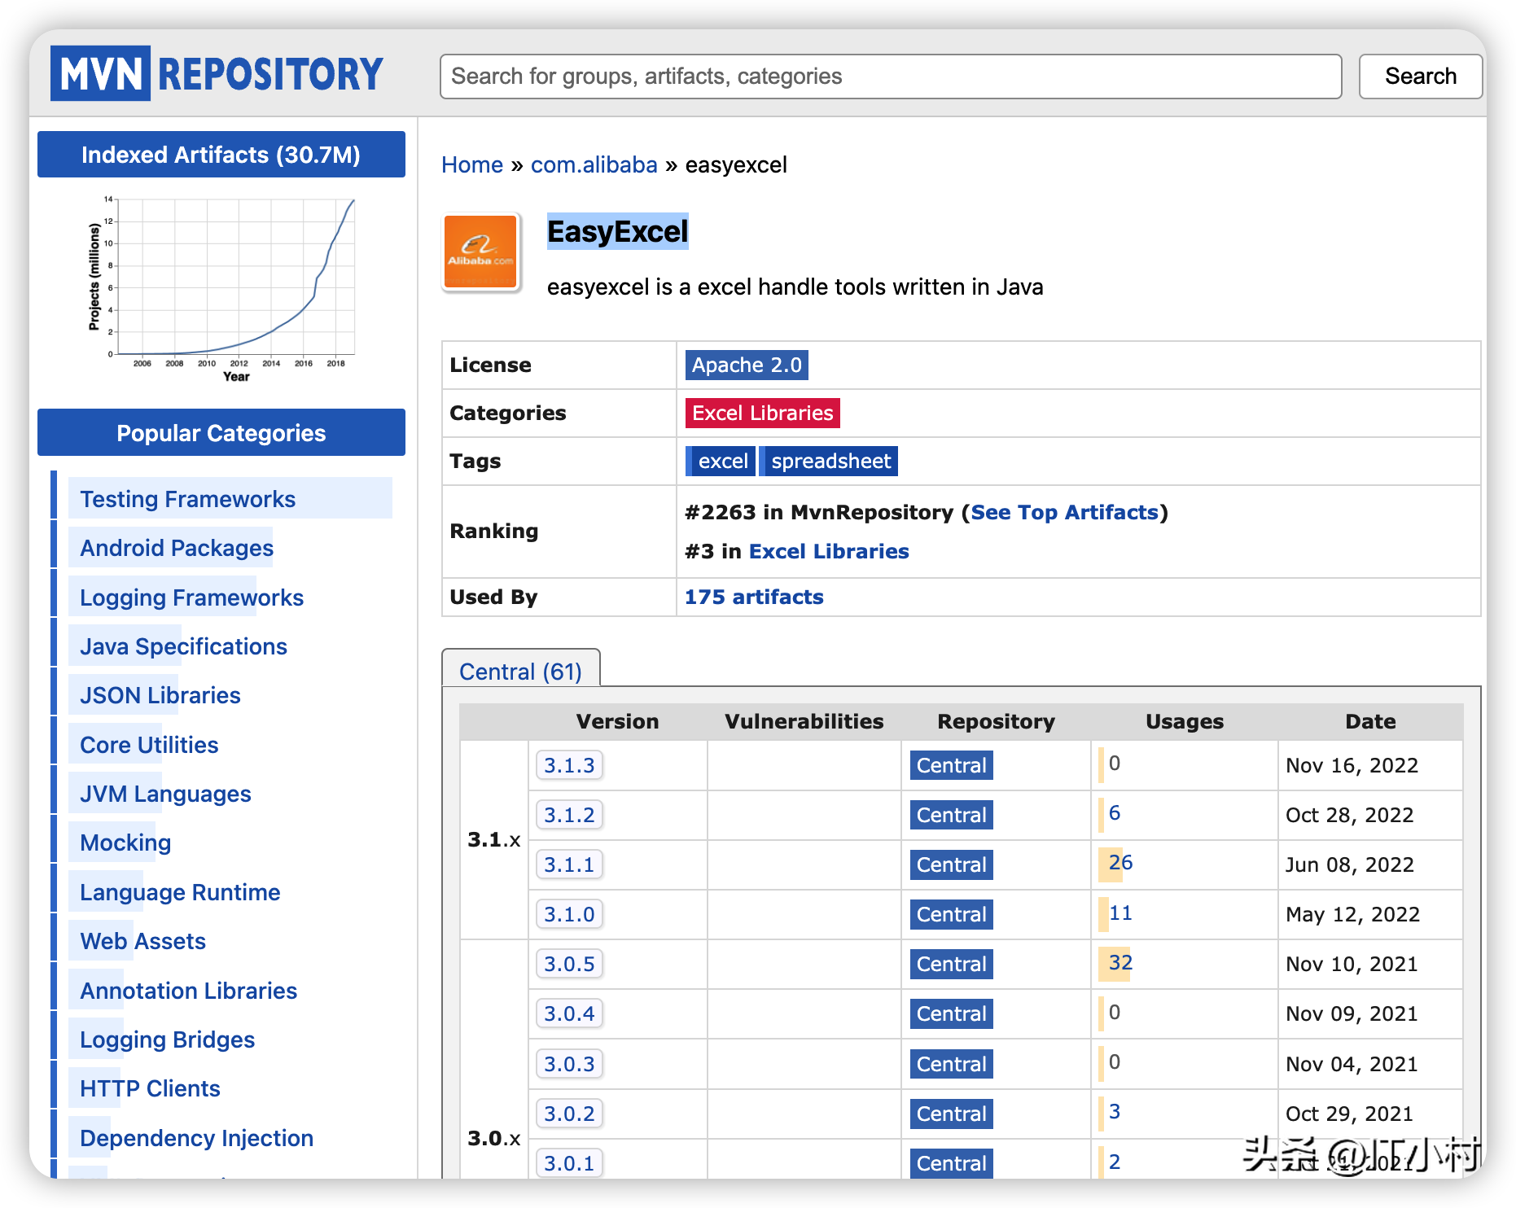
Task: Browse the JSON Libraries category
Action: [x=160, y=696]
